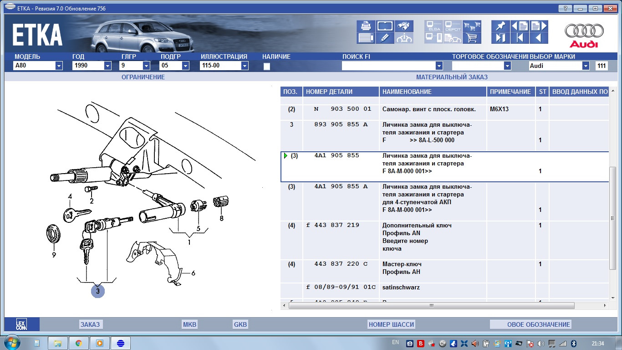Go to next page with right-arrow document icon
Screen dimensions: 622x350
pos(539,26)
